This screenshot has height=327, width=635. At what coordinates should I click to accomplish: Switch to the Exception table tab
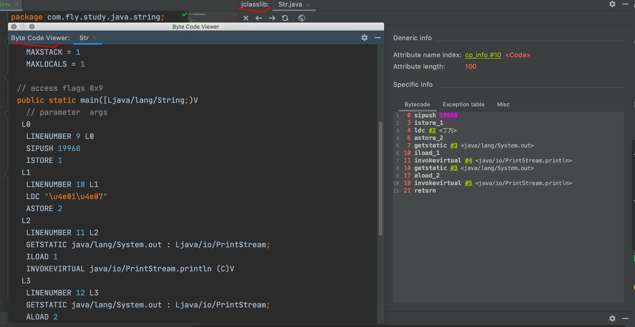[463, 104]
